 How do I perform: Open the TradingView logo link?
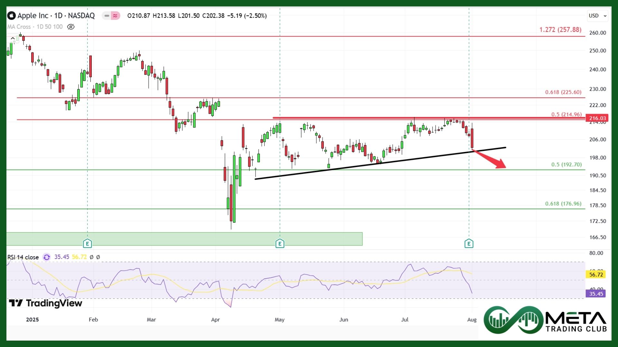(45, 303)
